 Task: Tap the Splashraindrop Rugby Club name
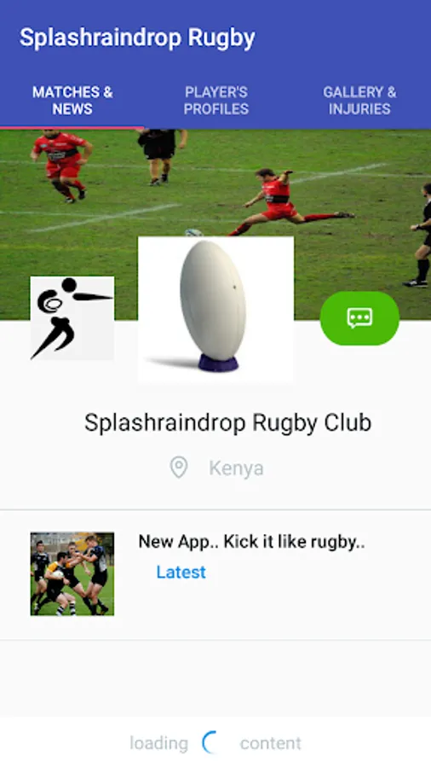pyautogui.click(x=227, y=422)
